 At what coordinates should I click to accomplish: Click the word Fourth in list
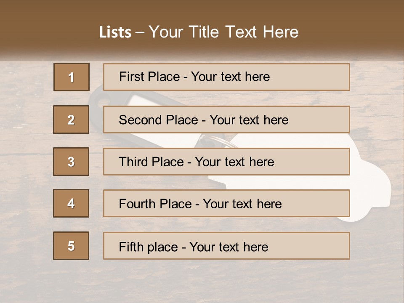[137, 204]
